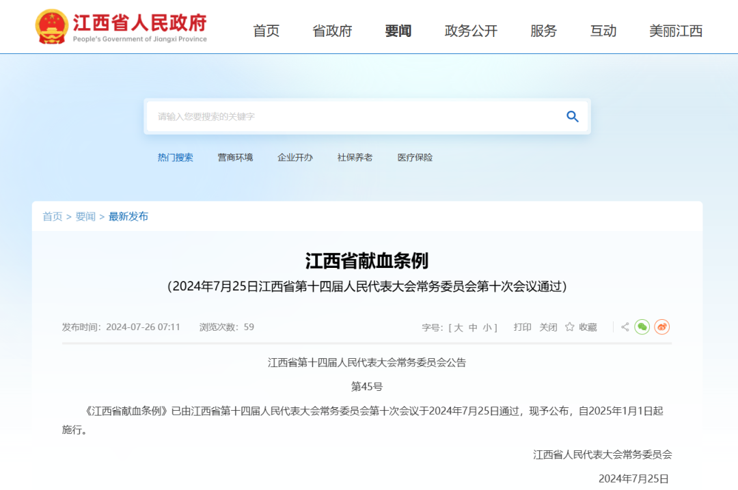Click the 收藏 star icon
Screen dimensions: 738x490
pos(570,327)
